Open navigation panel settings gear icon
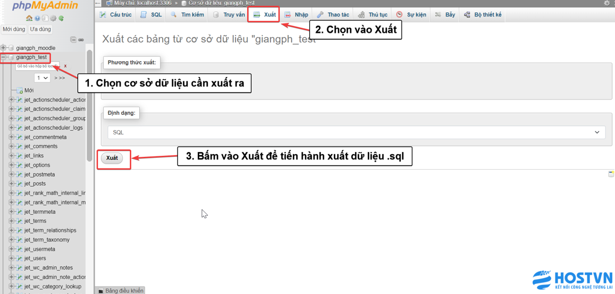This screenshot has height=294, width=615. 53,18
